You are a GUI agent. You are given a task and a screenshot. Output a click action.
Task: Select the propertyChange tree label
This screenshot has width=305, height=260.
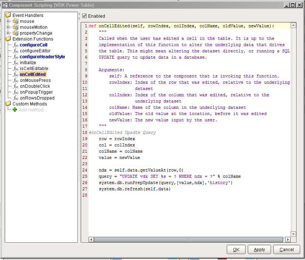pyautogui.click(x=36, y=33)
